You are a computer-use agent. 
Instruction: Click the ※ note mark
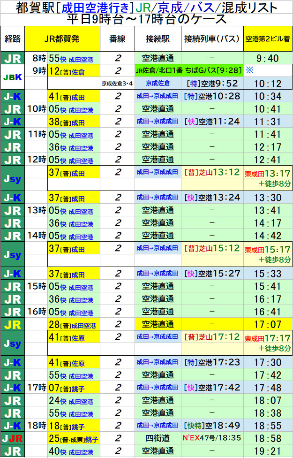pyautogui.click(x=249, y=70)
